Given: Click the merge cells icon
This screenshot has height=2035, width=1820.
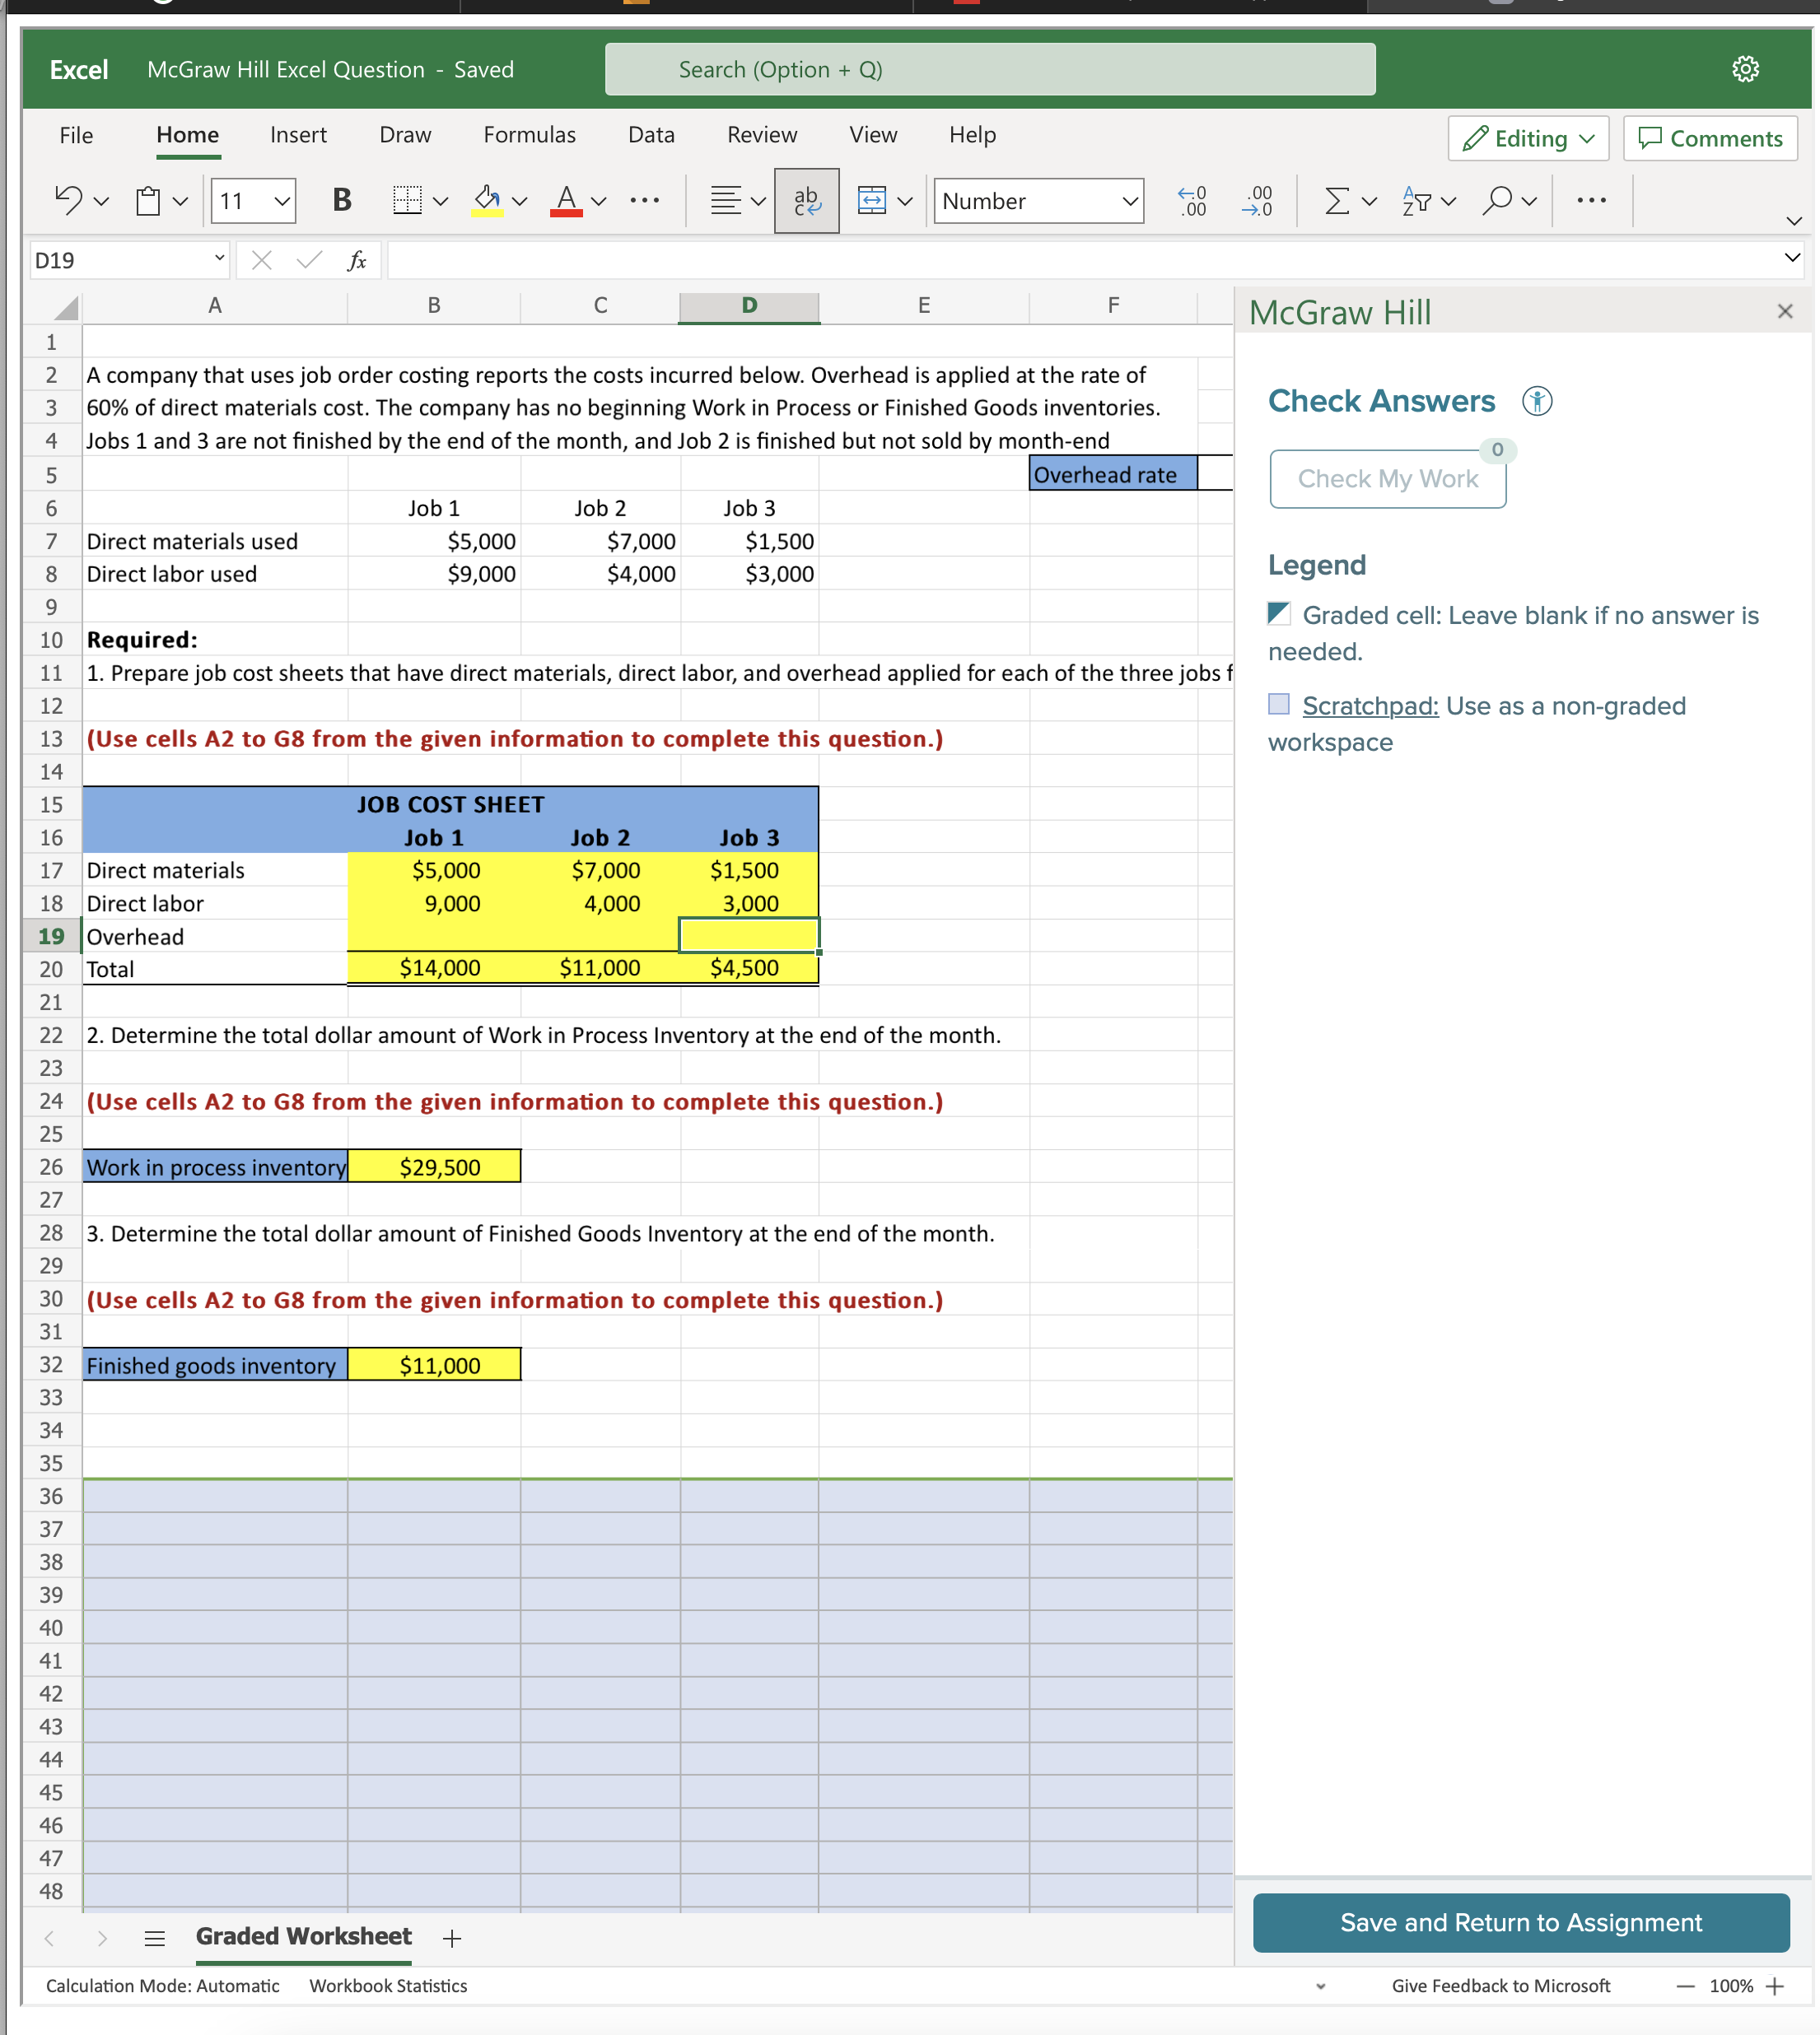Looking at the screenshot, I should coord(871,200).
